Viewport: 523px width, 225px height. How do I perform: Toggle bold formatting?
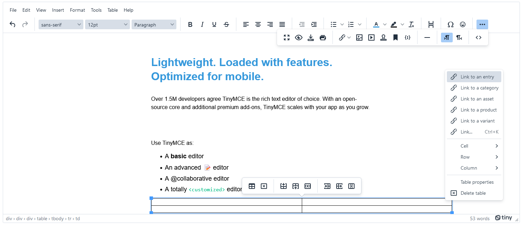190,24
